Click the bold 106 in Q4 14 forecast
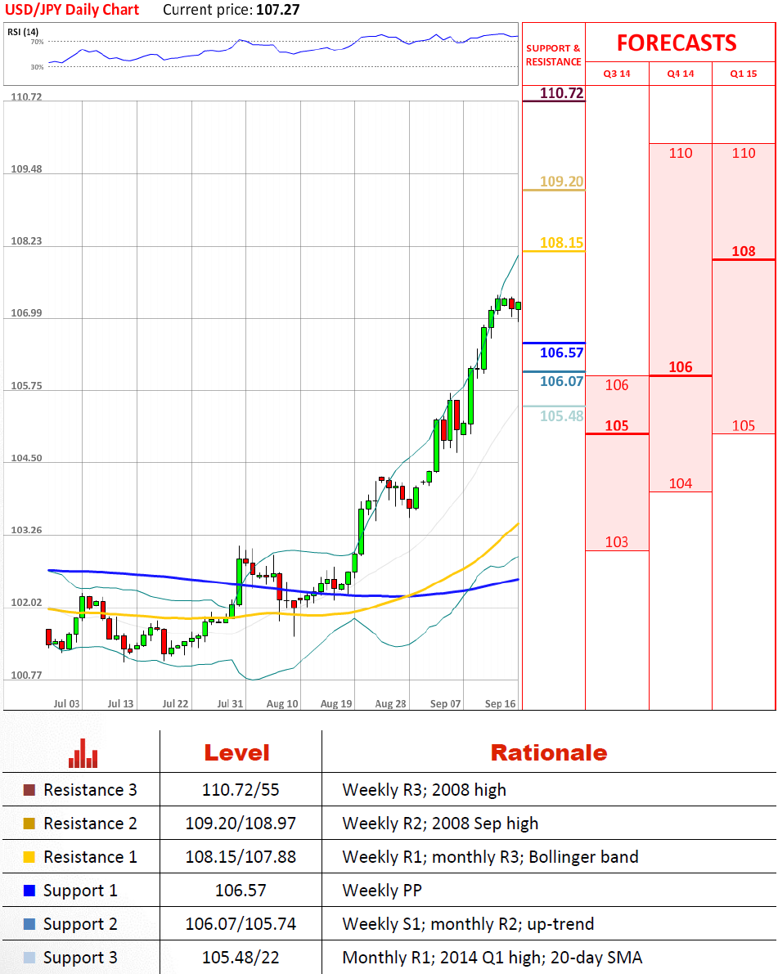This screenshot has height=974, width=778. click(681, 368)
